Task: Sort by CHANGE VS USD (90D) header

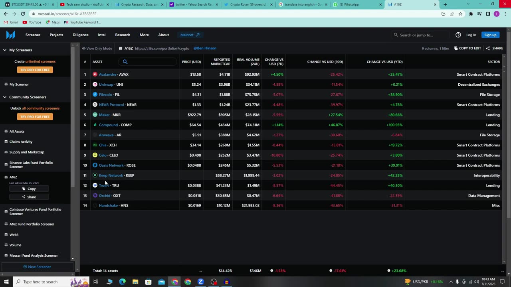Action: pyautogui.click(x=325, y=62)
